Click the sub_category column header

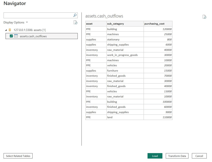click(125, 24)
